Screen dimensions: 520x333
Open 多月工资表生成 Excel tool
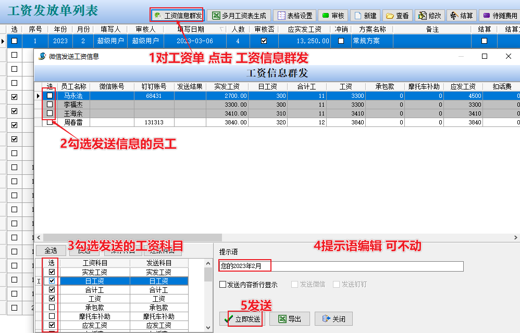239,16
